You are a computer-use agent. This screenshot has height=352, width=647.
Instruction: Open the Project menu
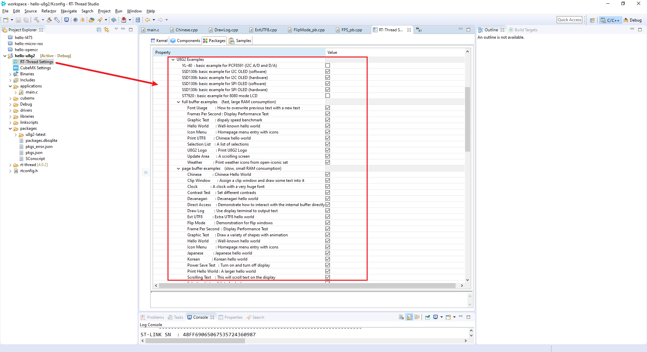point(104,11)
